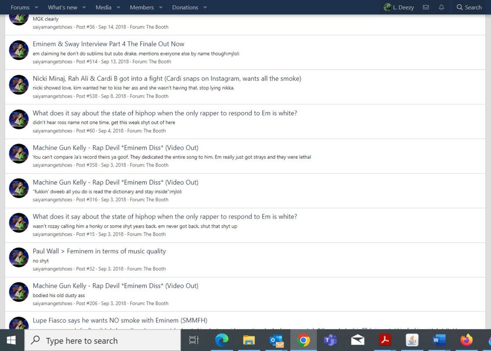
Task: Open the Java app taskbar icon
Action: pyautogui.click(x=412, y=340)
